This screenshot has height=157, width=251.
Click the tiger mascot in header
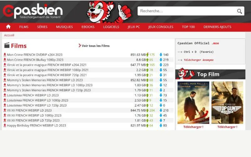click(x=109, y=12)
